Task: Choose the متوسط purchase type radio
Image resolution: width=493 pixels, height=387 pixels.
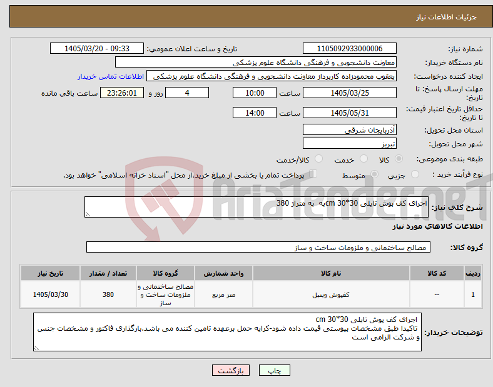Action: tap(375, 174)
